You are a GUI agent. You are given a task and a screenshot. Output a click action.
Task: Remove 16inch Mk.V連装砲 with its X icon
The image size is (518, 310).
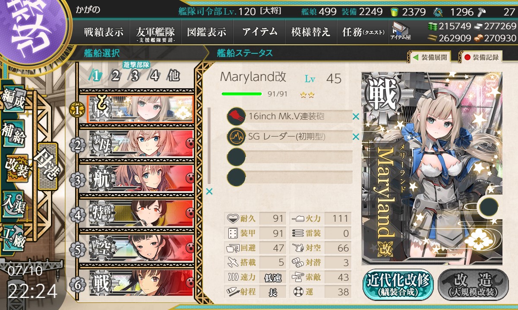coord(356,116)
